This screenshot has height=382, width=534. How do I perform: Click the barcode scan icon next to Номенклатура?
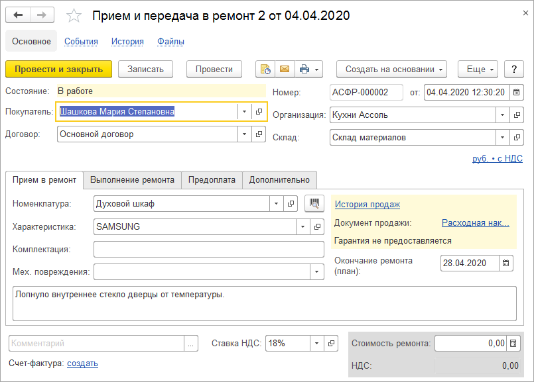[314, 204]
